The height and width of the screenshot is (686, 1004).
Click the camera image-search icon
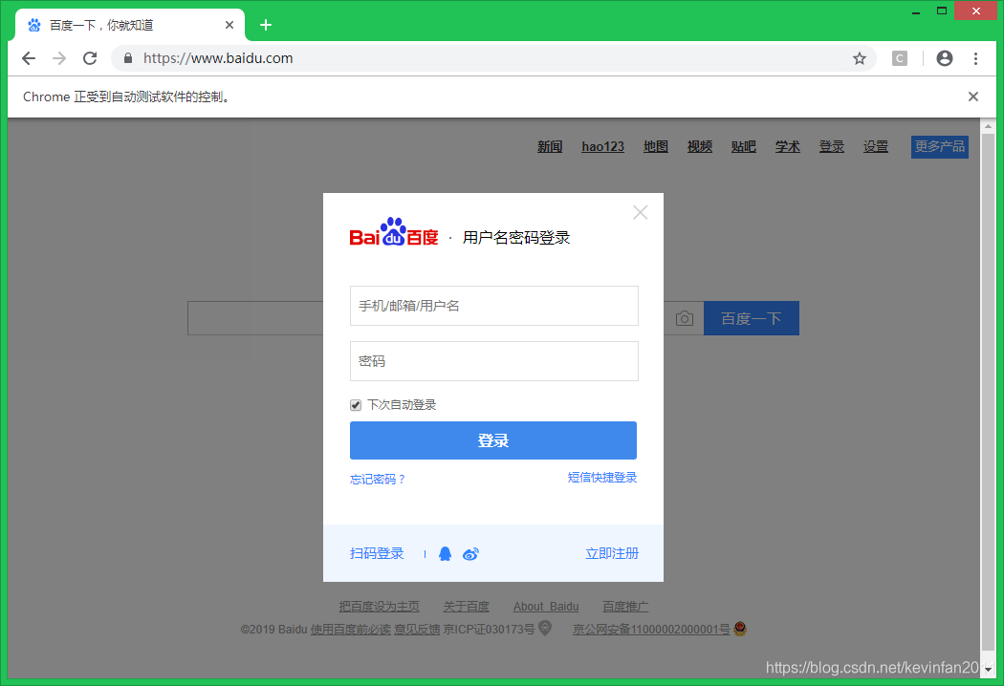[685, 318]
